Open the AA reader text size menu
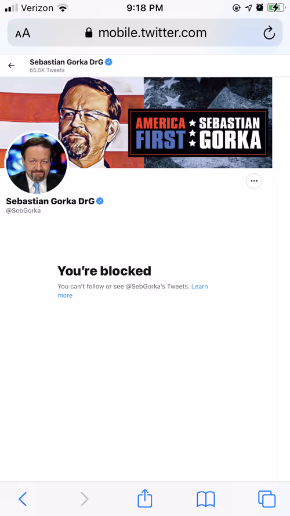290x516 pixels. tap(23, 33)
